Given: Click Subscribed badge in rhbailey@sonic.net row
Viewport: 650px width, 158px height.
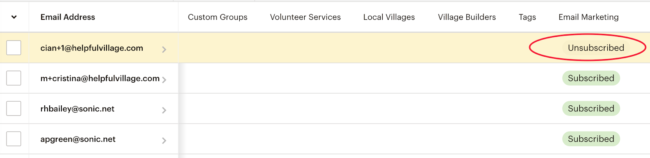Looking at the screenshot, I should click(x=591, y=109).
